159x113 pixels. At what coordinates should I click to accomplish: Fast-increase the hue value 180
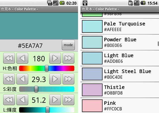pos(68,58)
